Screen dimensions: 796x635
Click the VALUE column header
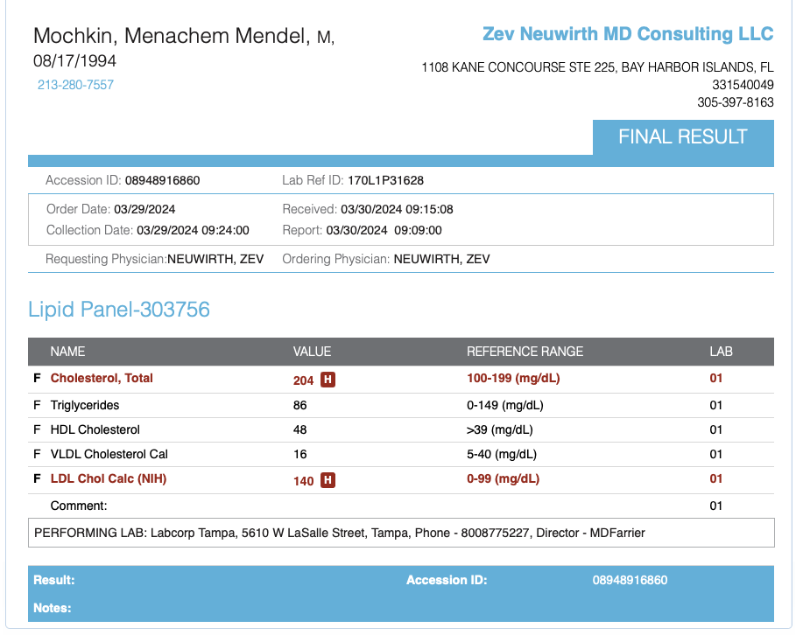pyautogui.click(x=312, y=352)
